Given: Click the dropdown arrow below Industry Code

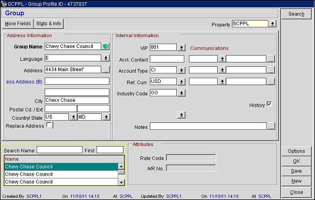Looking at the screenshot, I should [x=181, y=115].
